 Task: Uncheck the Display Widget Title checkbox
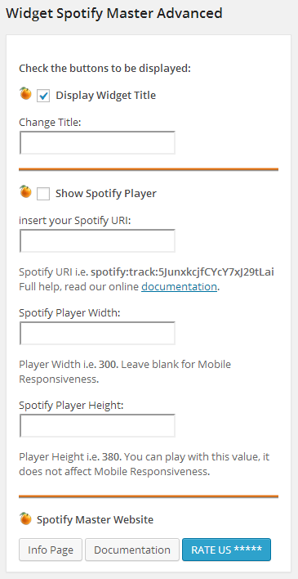tap(43, 96)
